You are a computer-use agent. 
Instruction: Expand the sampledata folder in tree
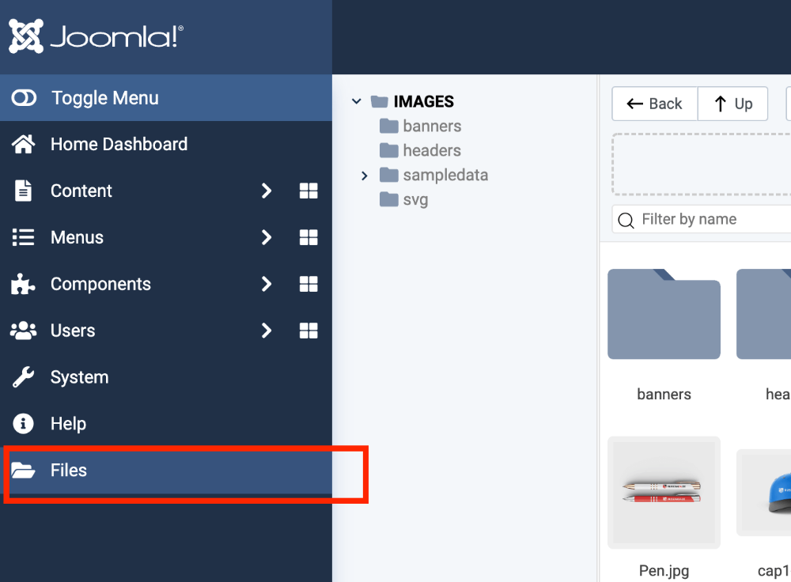[365, 176]
